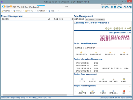This screenshot has width=133, height=100.
Task: Open the 작업환경설정 wrench menu
Action: point(41,11)
